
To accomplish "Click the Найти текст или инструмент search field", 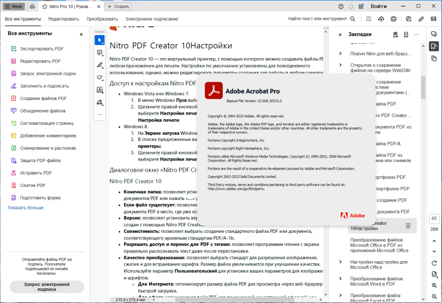I will pos(317,19).
